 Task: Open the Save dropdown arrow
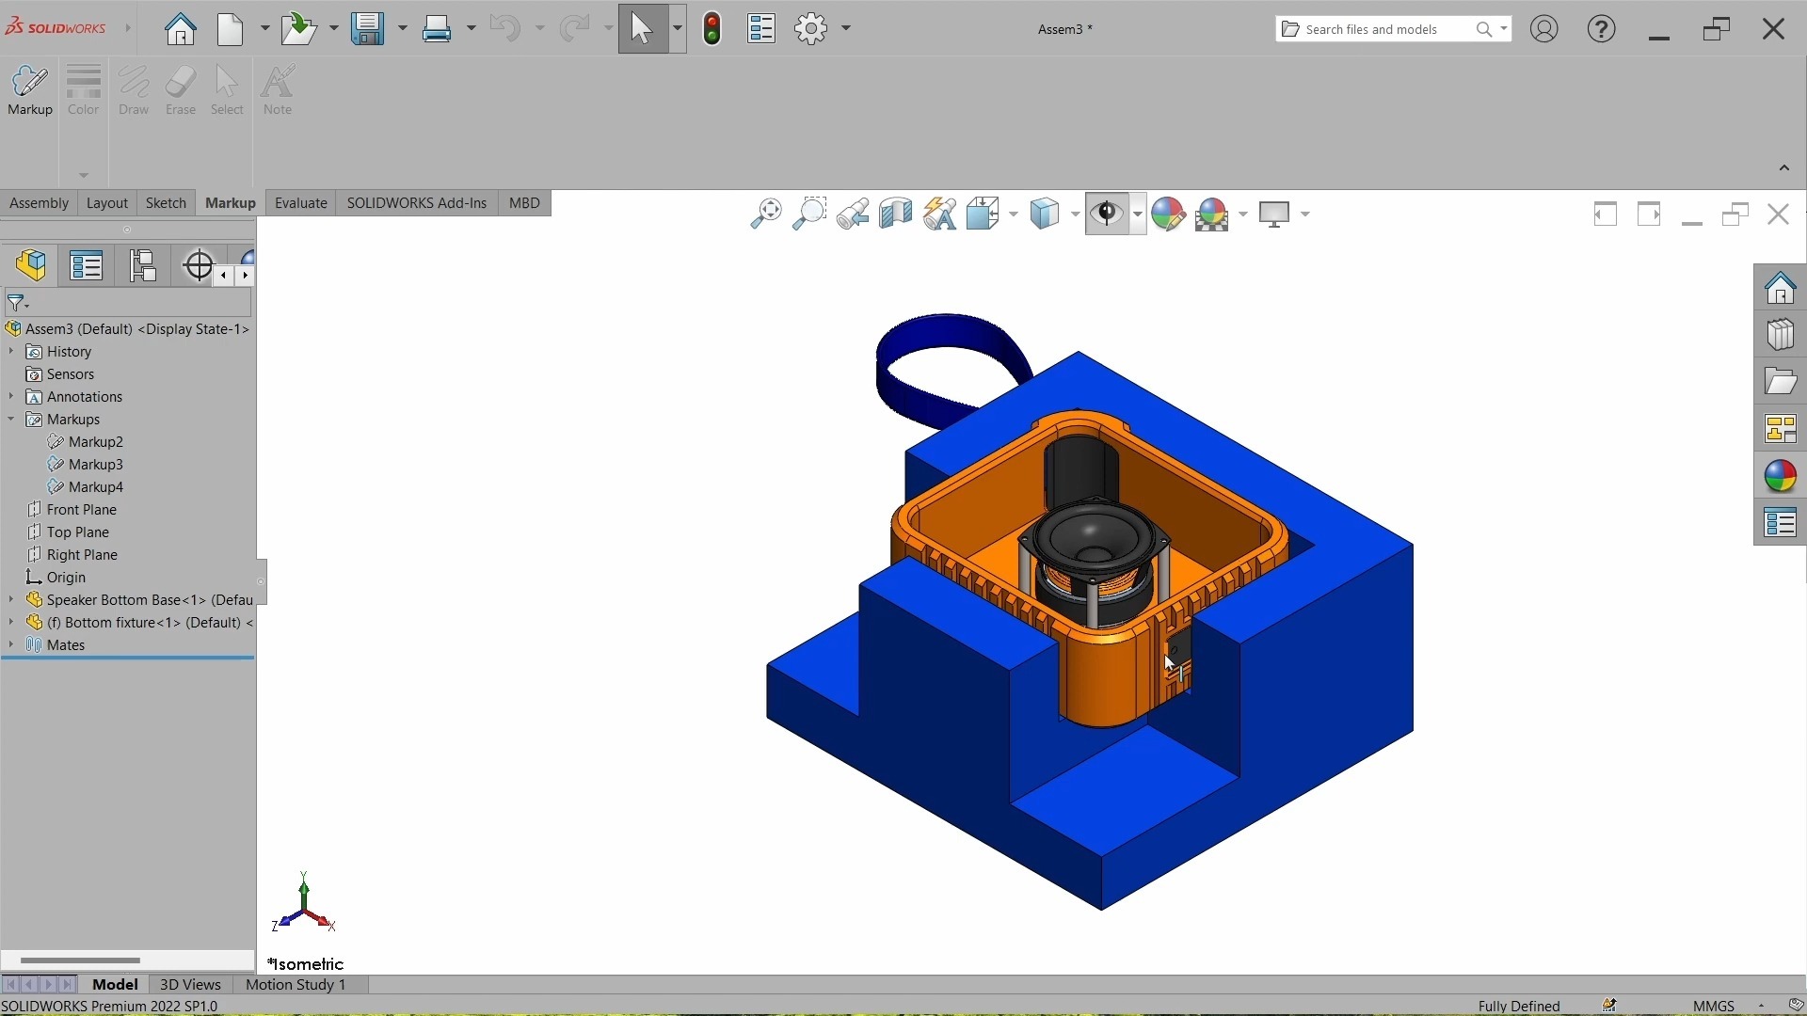point(403,29)
